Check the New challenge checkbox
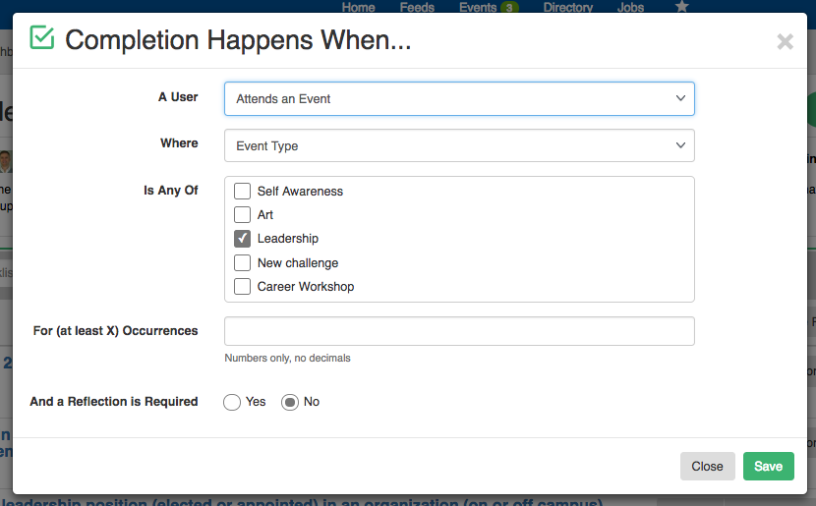Viewport: 816px width, 506px height. pos(242,262)
